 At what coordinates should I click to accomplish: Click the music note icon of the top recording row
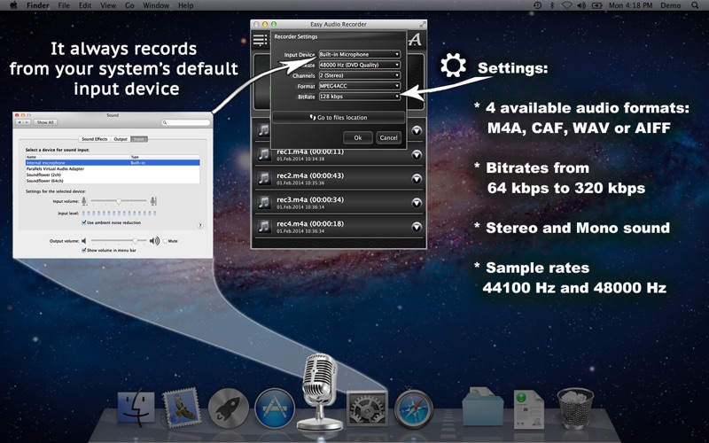coord(263,130)
